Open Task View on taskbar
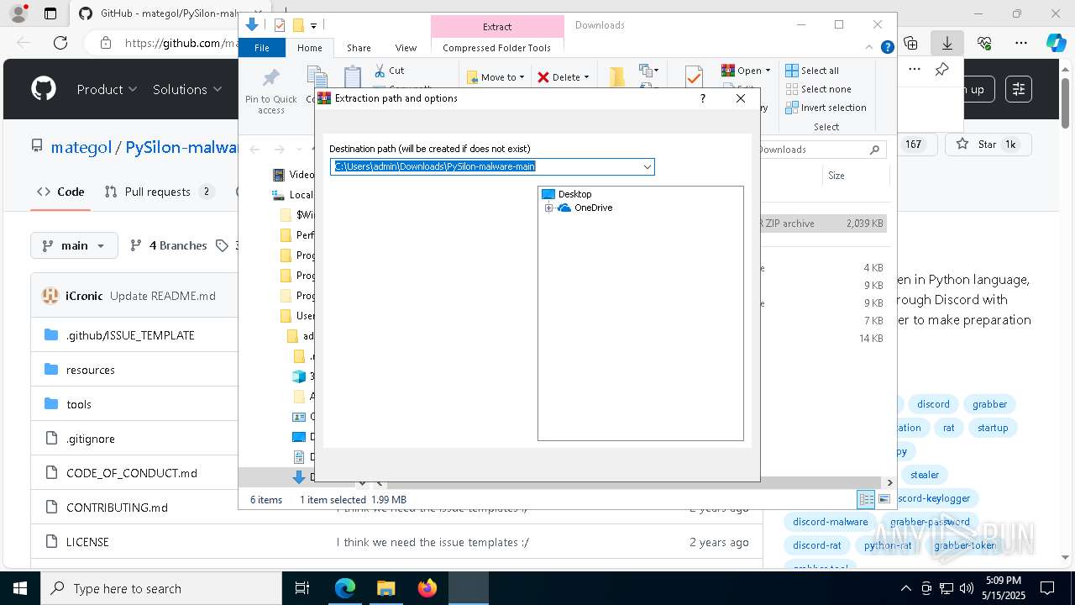This screenshot has height=605, width=1075. 302,588
